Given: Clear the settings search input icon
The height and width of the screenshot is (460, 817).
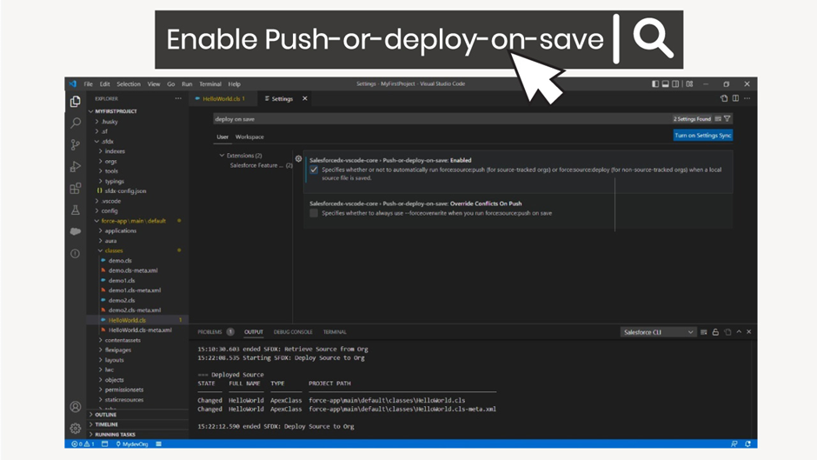Looking at the screenshot, I should pyautogui.click(x=718, y=119).
